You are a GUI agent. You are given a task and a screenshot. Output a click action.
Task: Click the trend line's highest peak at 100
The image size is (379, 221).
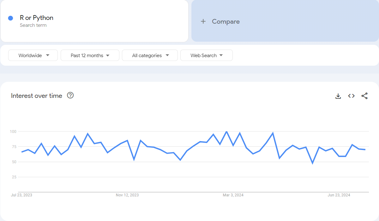pyautogui.click(x=226, y=131)
